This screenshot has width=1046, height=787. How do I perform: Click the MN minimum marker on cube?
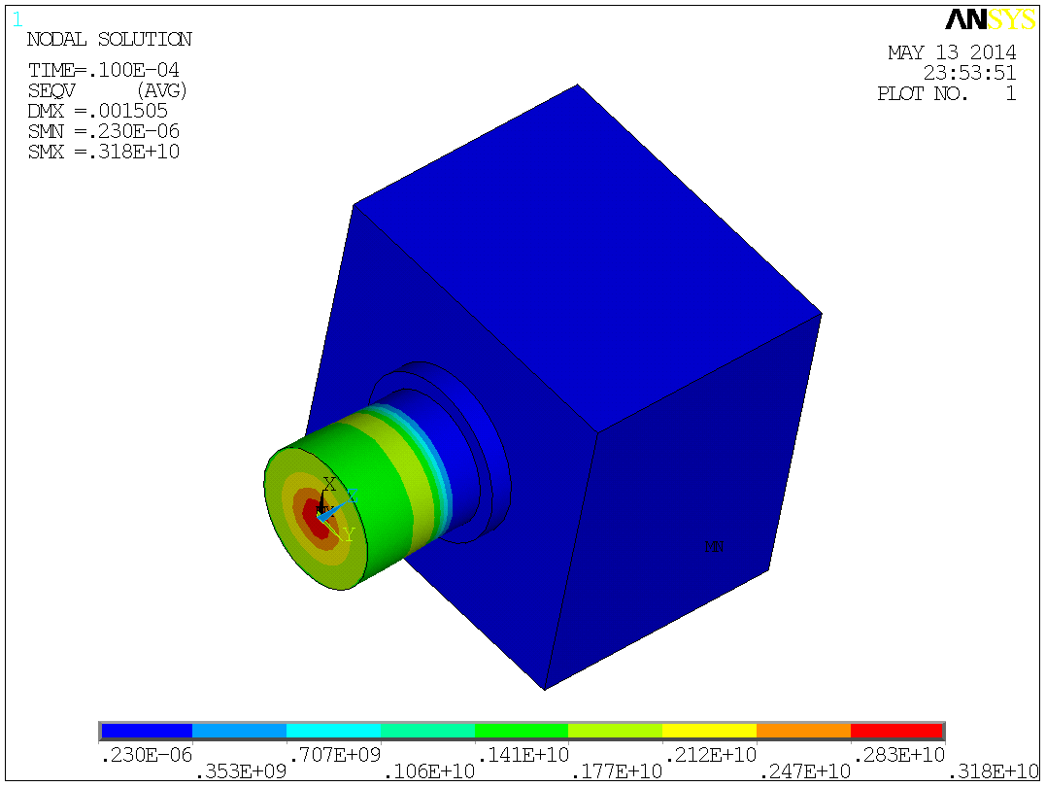coord(714,547)
